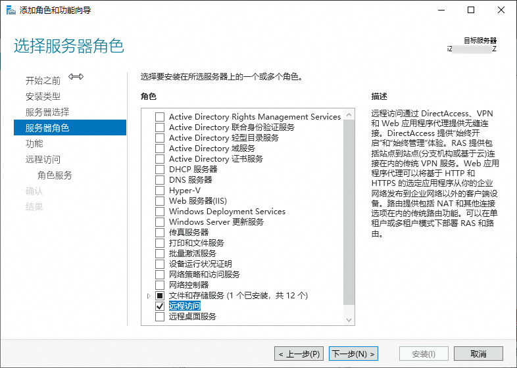Expand the 文件和存储服务 tree node
Viewport: 517px width, 368px height.
point(149,296)
